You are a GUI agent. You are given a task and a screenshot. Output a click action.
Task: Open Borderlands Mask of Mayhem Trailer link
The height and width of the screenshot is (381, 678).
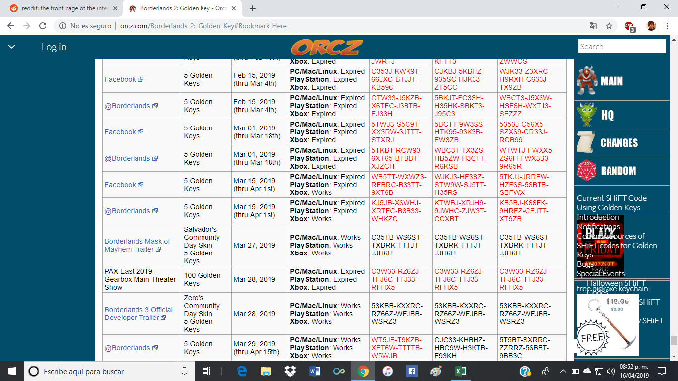137,245
